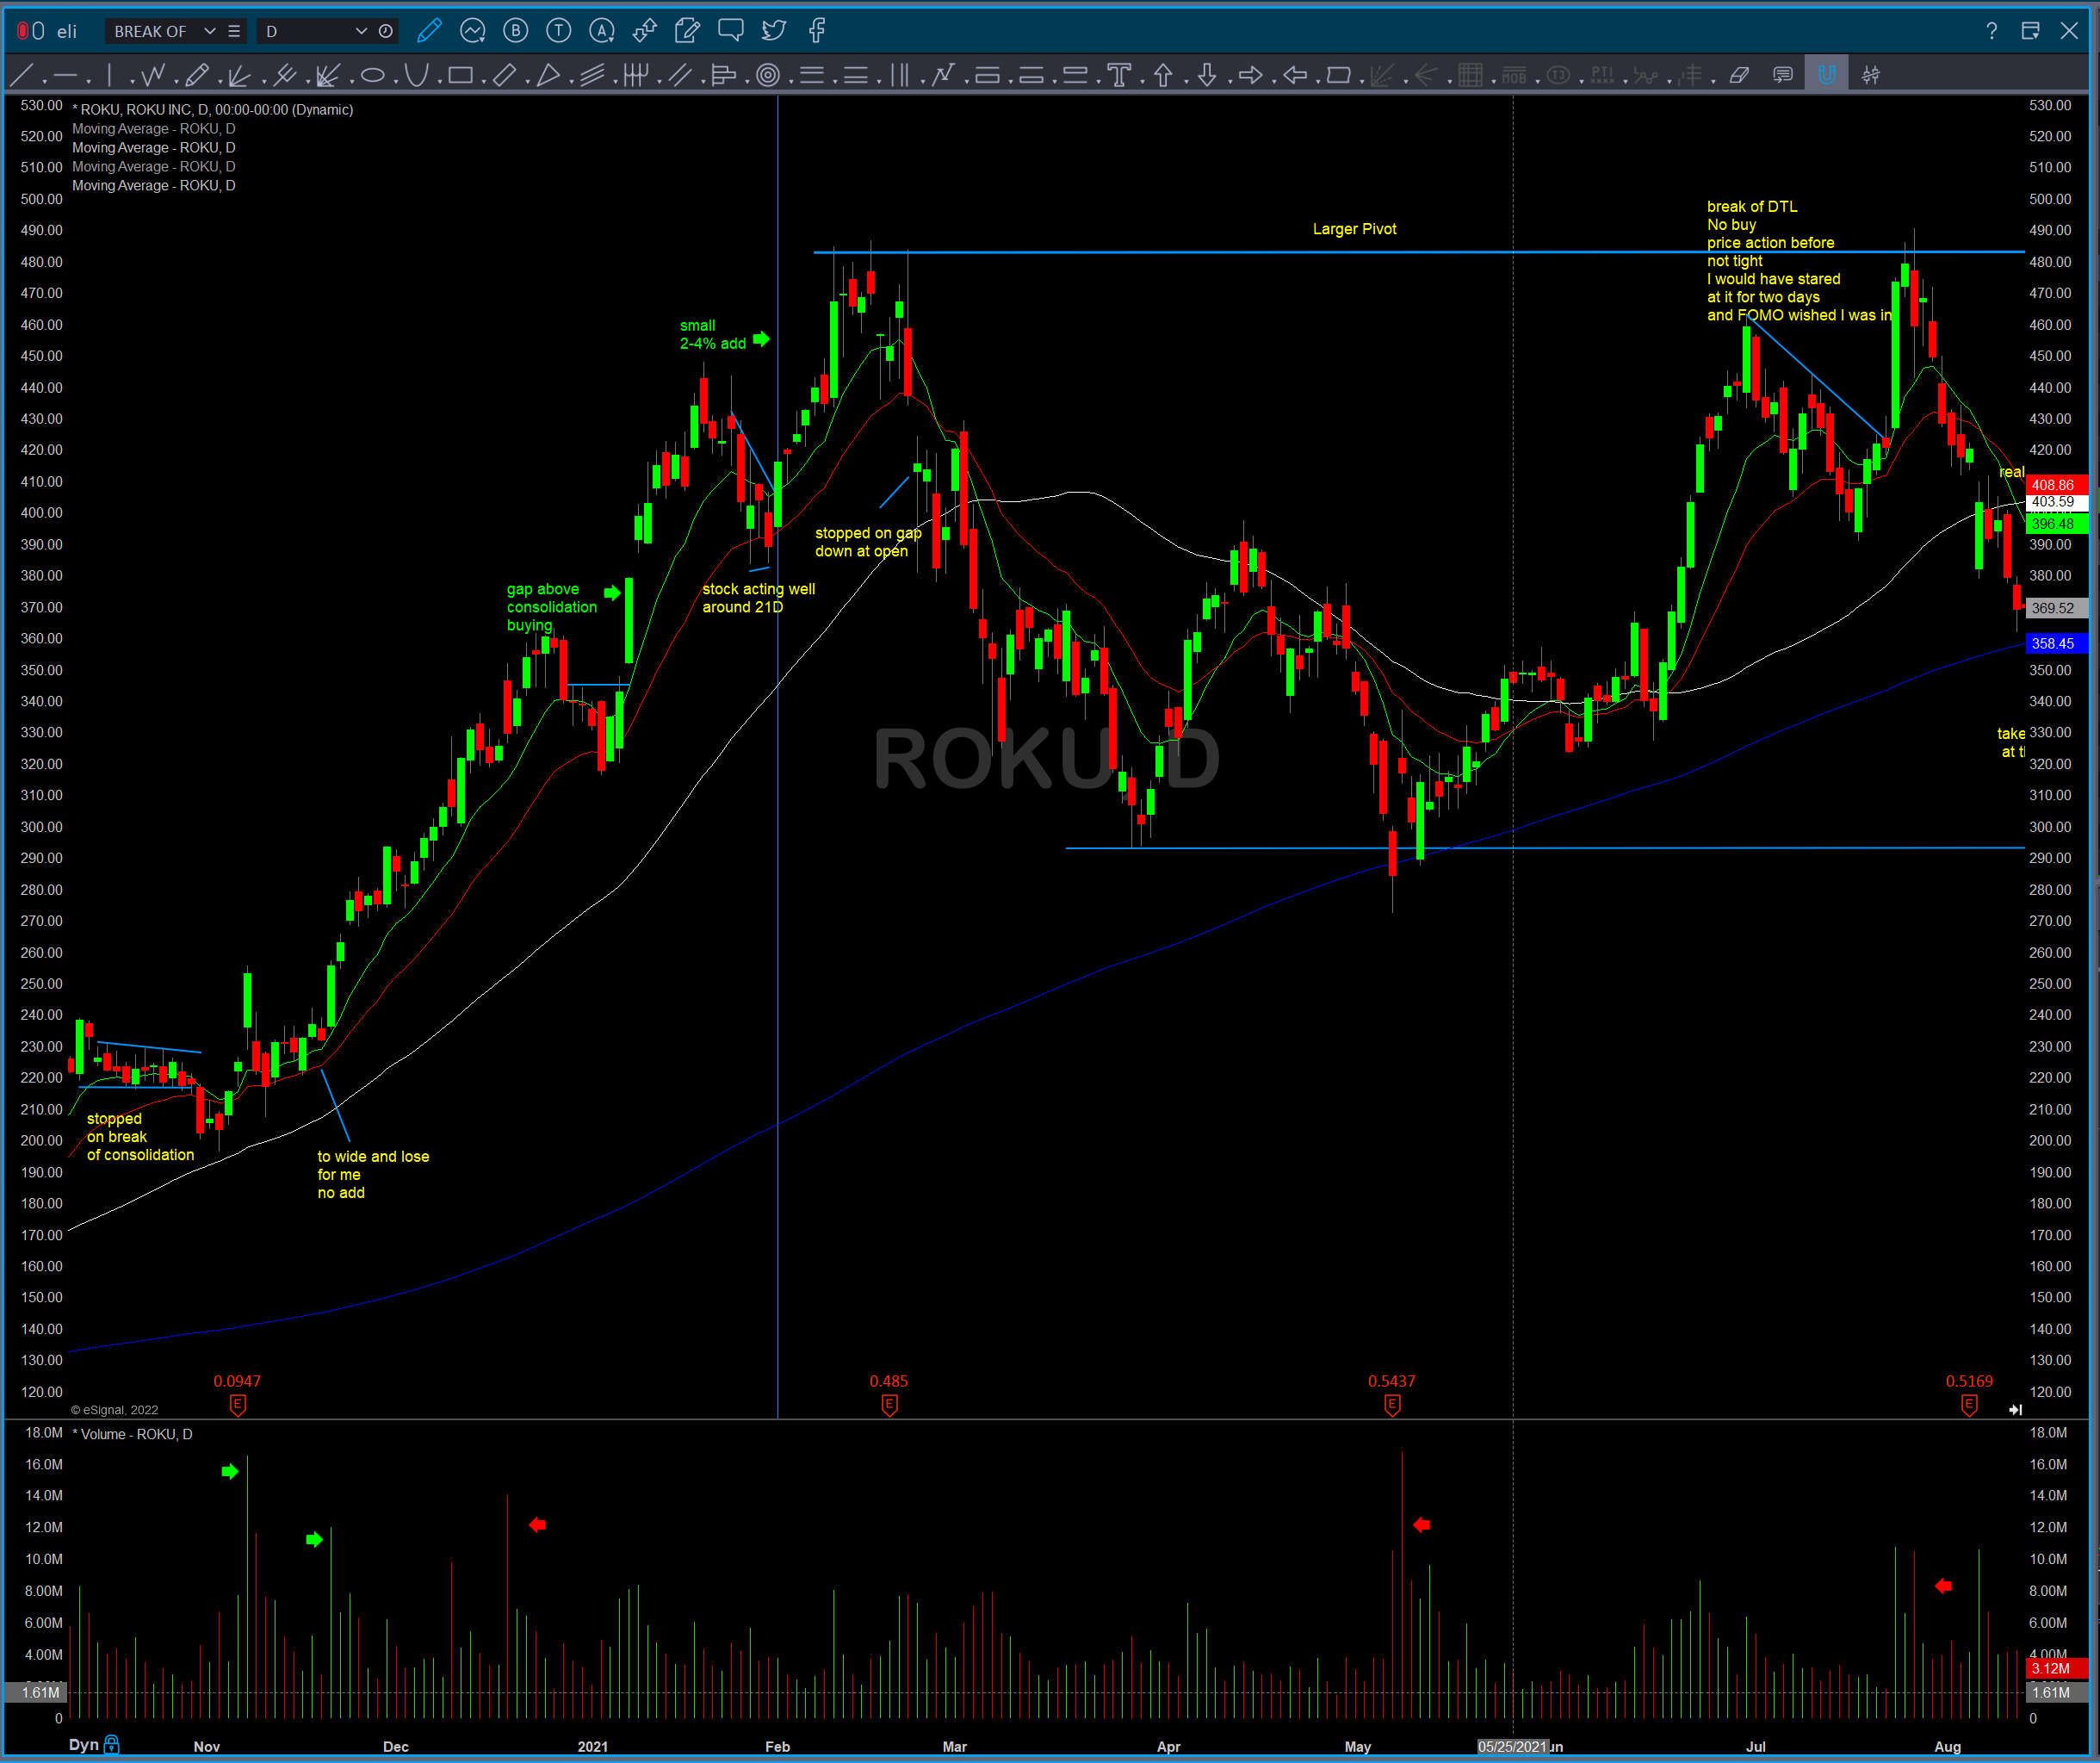Select the right arrow marker tool

[1251, 75]
